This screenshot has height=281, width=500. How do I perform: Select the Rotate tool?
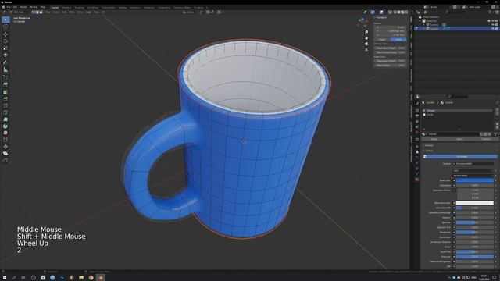point(5,41)
